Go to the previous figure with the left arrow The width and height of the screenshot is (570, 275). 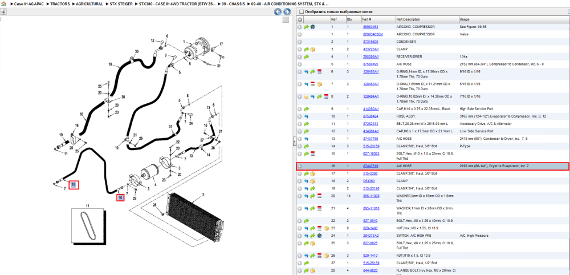click(x=278, y=12)
